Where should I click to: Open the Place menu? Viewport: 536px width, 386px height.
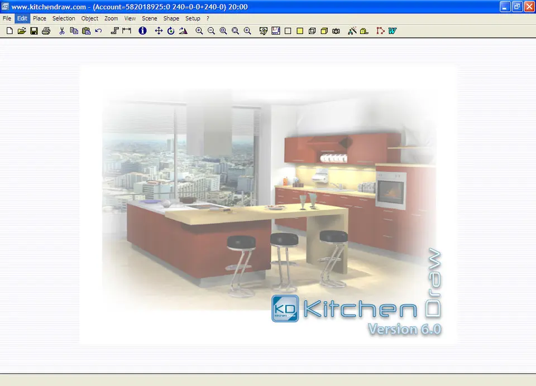click(40, 18)
